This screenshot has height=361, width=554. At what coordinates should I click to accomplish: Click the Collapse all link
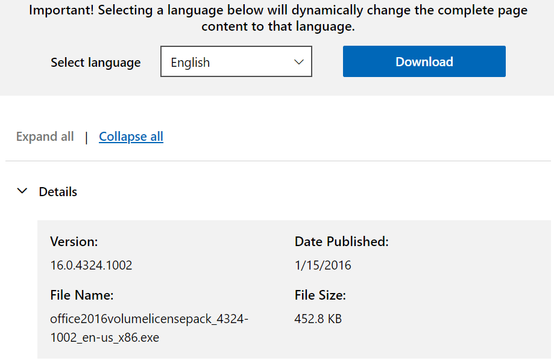coord(131,137)
